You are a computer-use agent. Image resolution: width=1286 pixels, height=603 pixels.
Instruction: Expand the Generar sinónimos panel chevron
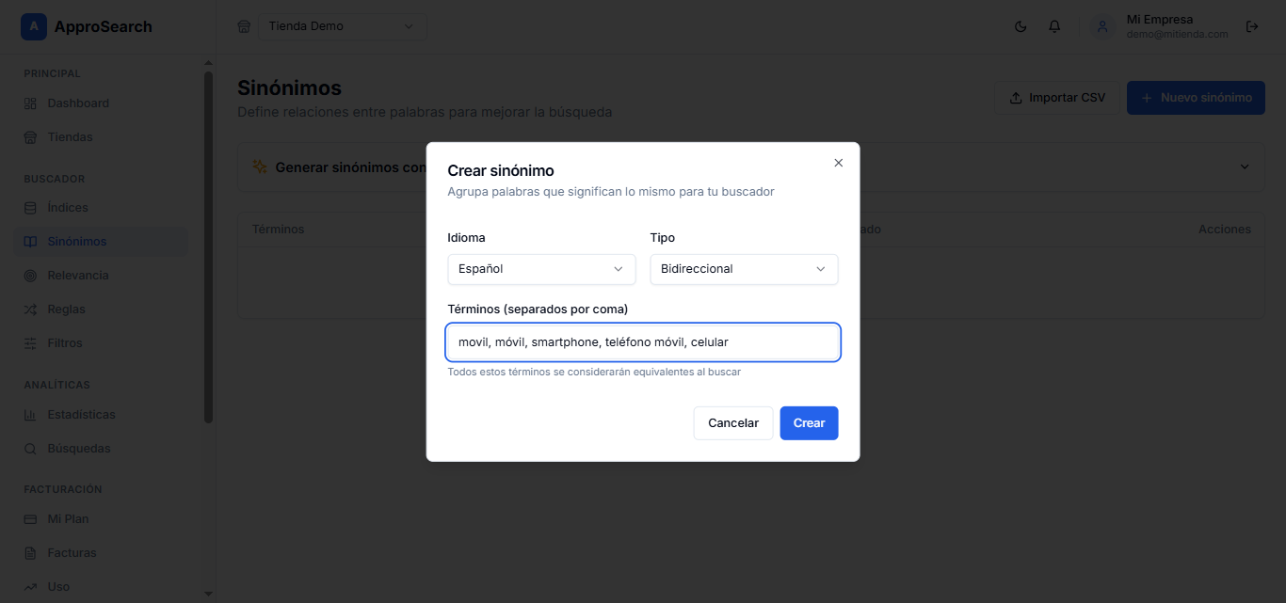coord(1245,167)
